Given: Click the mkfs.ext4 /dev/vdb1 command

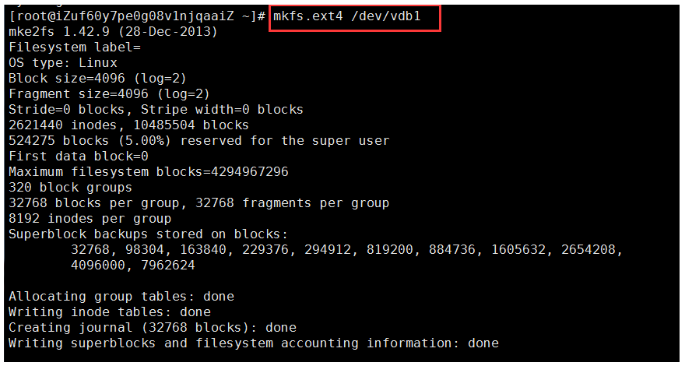Looking at the screenshot, I should [x=347, y=17].
